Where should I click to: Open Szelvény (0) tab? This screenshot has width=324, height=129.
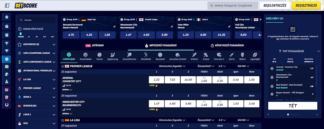(x=274, y=19)
